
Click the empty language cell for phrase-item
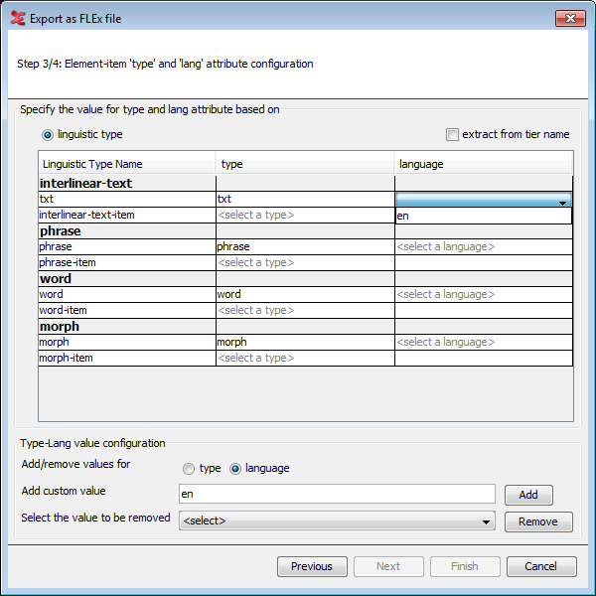pos(484,263)
